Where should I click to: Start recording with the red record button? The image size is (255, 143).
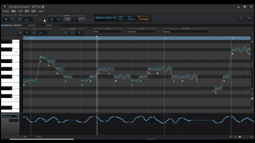click(81, 20)
